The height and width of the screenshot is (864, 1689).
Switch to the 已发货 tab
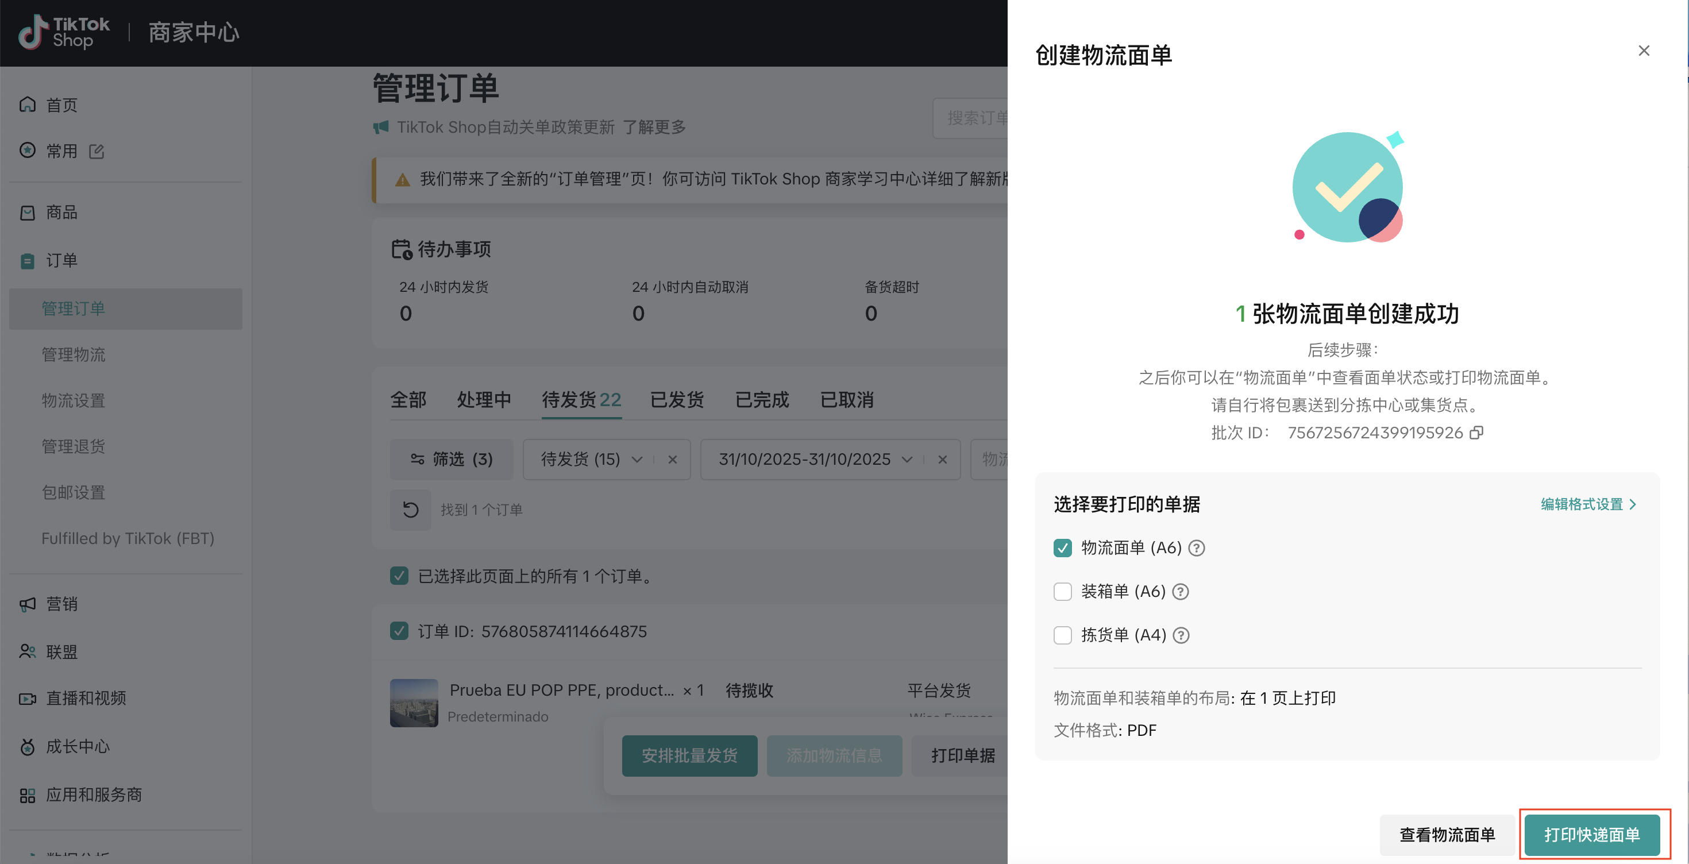click(677, 400)
